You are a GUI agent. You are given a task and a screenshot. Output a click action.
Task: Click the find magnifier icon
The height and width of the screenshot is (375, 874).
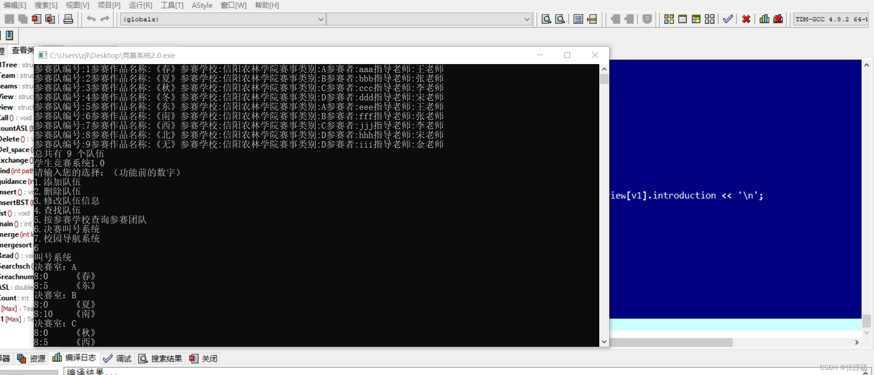click(546, 19)
